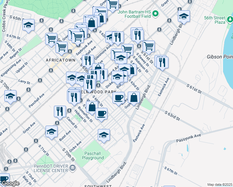Click the Map data ©2025 attribution
Screen dimensions: 233x187
pos(220,185)
